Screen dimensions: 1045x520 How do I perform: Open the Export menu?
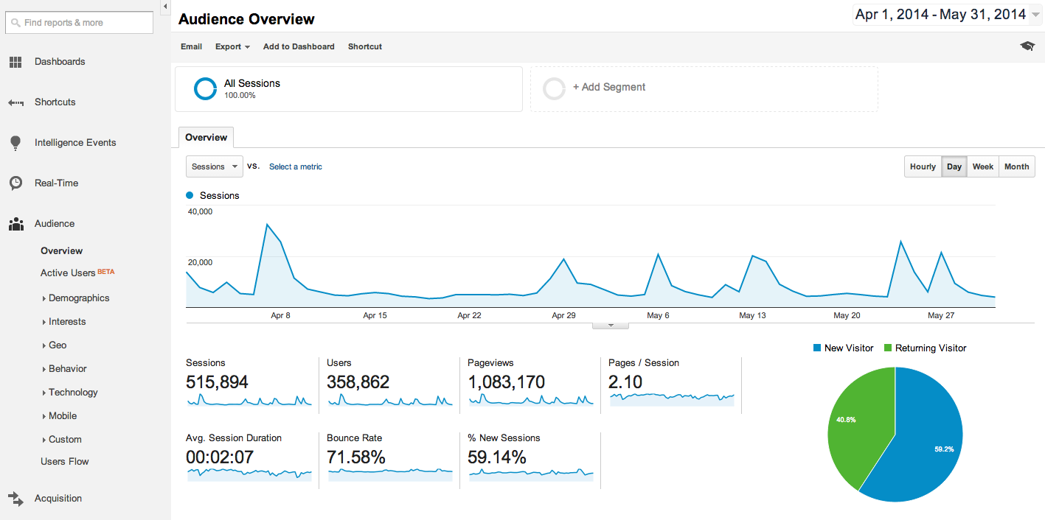[232, 46]
